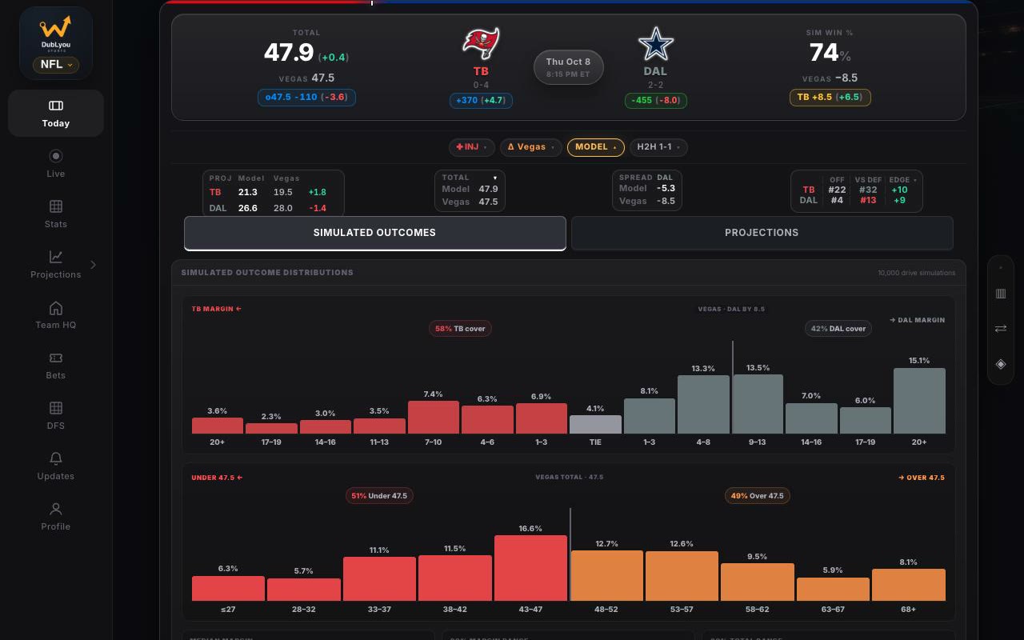
Task: Open the DFS grid icon
Action: (56, 408)
